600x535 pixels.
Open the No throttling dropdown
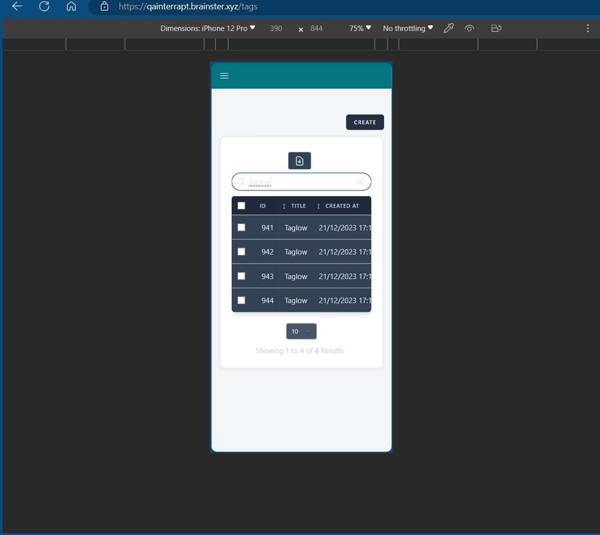(408, 28)
